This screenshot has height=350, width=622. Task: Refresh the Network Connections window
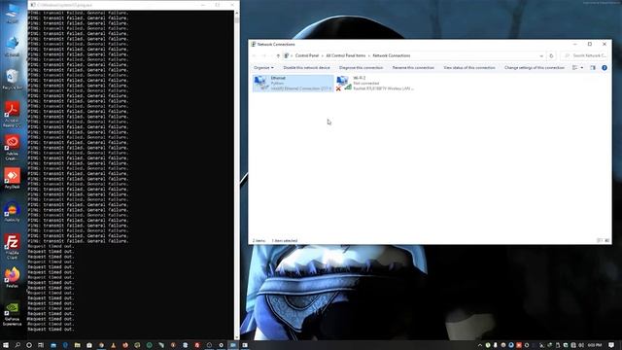[551, 56]
